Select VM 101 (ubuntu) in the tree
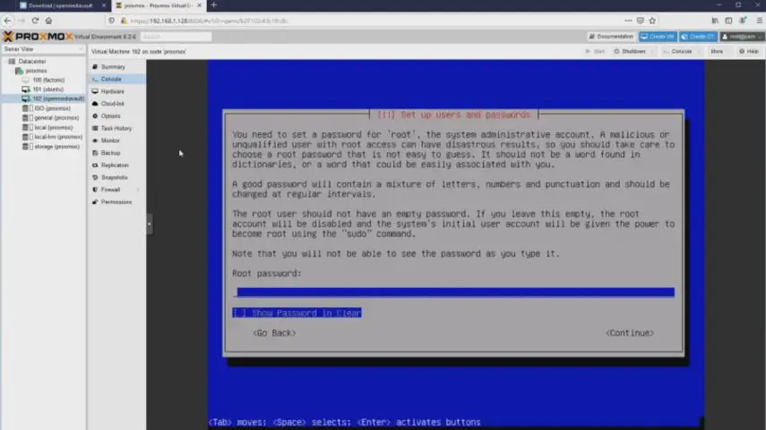This screenshot has height=430, width=766. 48,89
